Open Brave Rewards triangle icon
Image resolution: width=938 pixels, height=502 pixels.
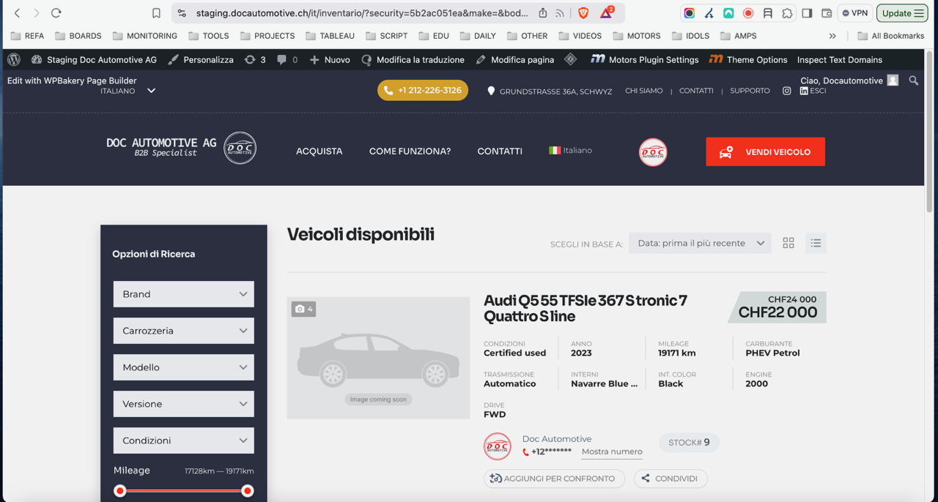coord(606,13)
